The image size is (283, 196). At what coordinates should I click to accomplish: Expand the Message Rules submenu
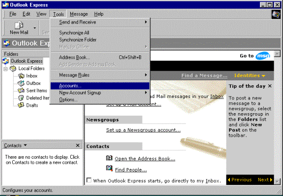coord(100,75)
